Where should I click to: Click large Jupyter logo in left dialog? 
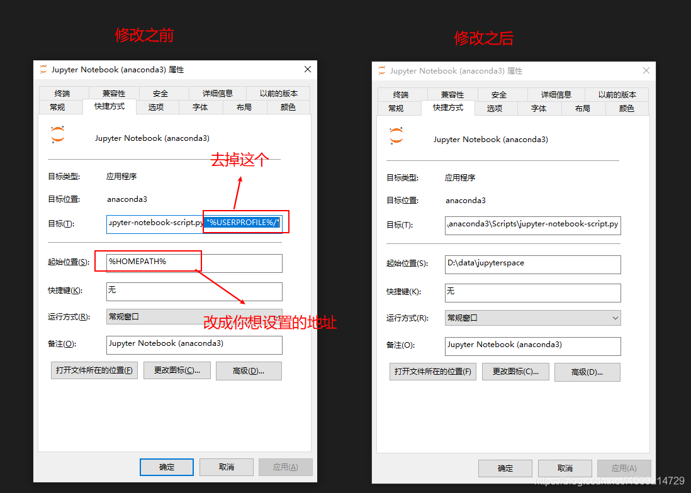click(x=58, y=135)
